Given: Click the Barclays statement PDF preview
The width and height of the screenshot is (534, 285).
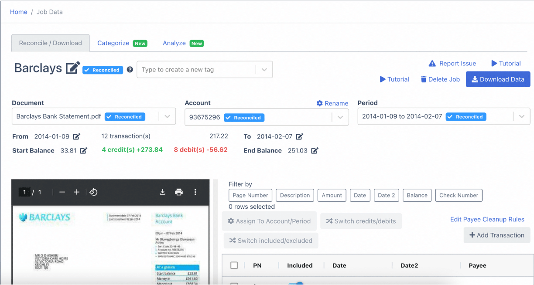Looking at the screenshot, I should coord(110,245).
